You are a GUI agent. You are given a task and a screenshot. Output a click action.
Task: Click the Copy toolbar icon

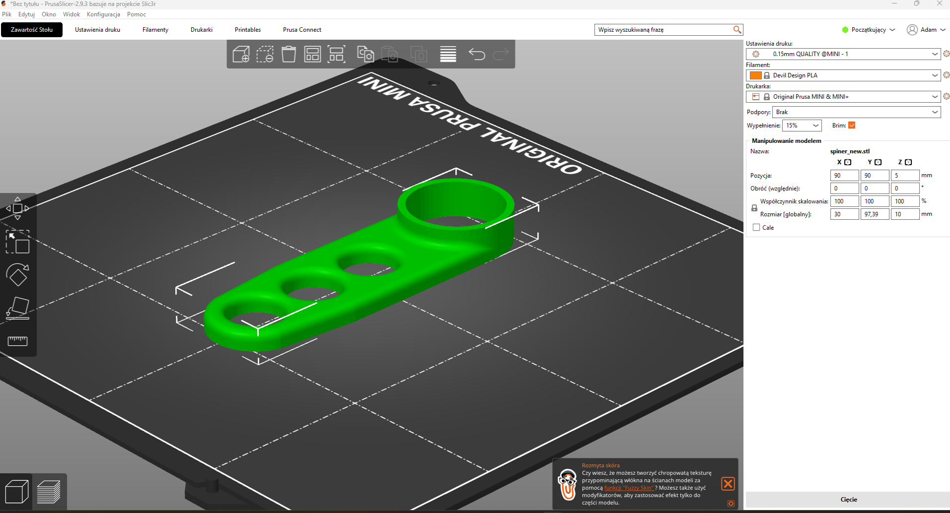pos(365,54)
